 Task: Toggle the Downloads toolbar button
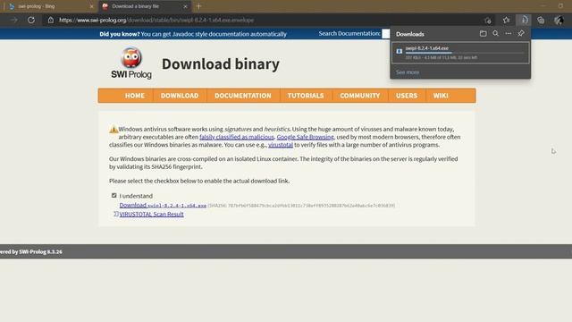[524, 20]
